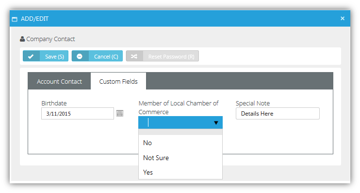
Task: Click the Chamber of Commerce dropdown arrow
Action: point(216,123)
